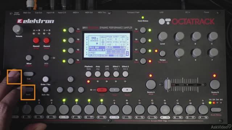Choose track T4 button
This screenshot has height=130, width=232.
(x=71, y=61)
